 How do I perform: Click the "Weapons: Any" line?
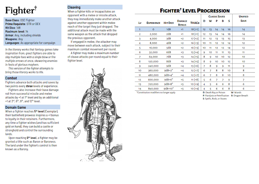point(14,39)
